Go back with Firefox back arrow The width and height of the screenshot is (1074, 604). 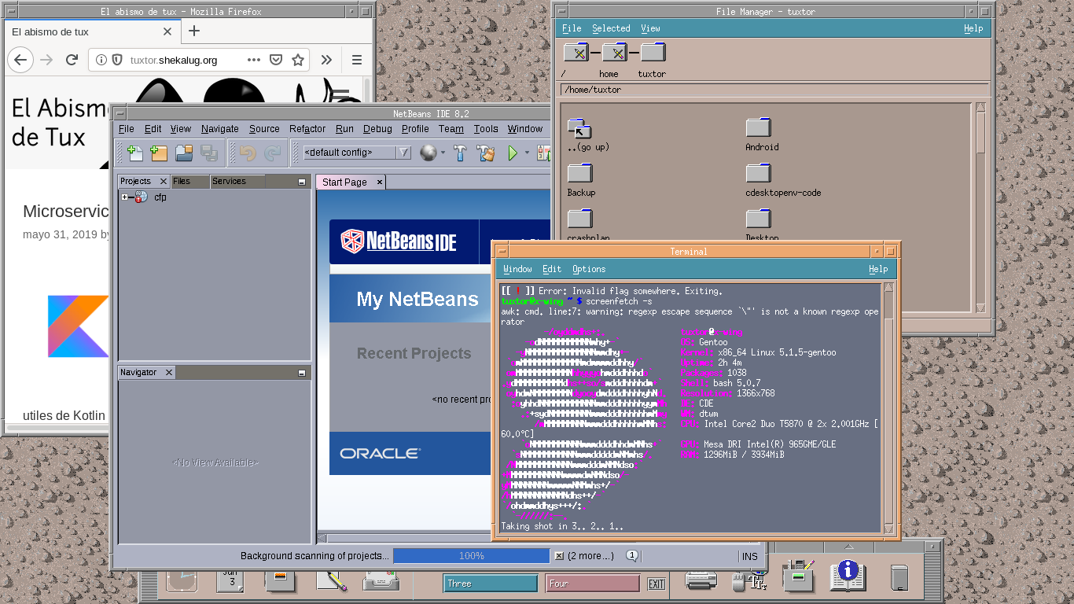pos(20,60)
